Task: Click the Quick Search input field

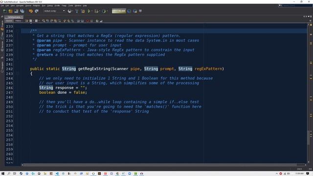Action: (x=295, y=5)
